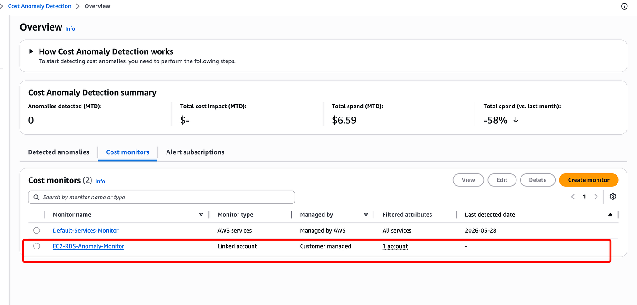637x305 pixels.
Task: Expand How Cost Anomaly Detection works
Action: [x=31, y=51]
